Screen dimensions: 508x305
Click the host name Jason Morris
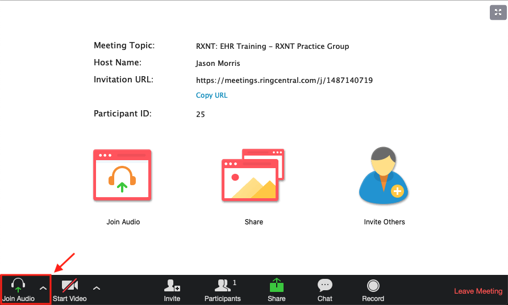tap(218, 63)
